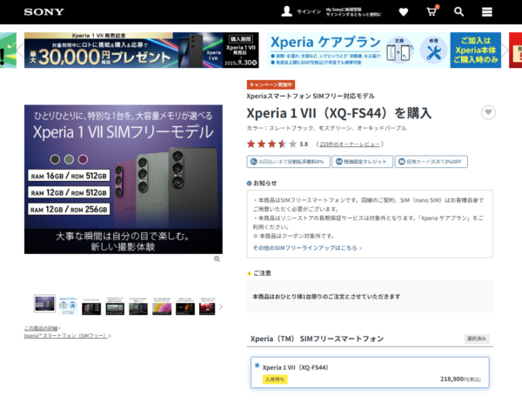The width and height of the screenshot is (522, 403).
Task: Add Xperia 1 VII to wishlist heart
Action: pos(488,112)
